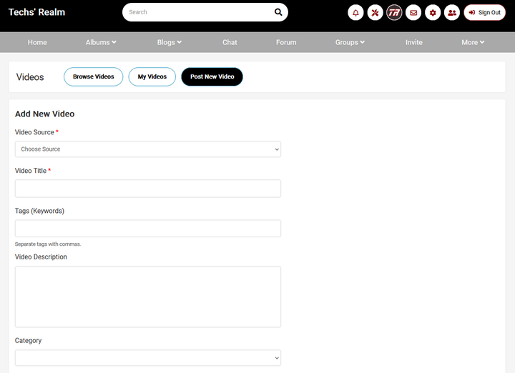Screen dimensions: 515x373
Task: Click the 'Add New Video' heading
Action: 44,114
